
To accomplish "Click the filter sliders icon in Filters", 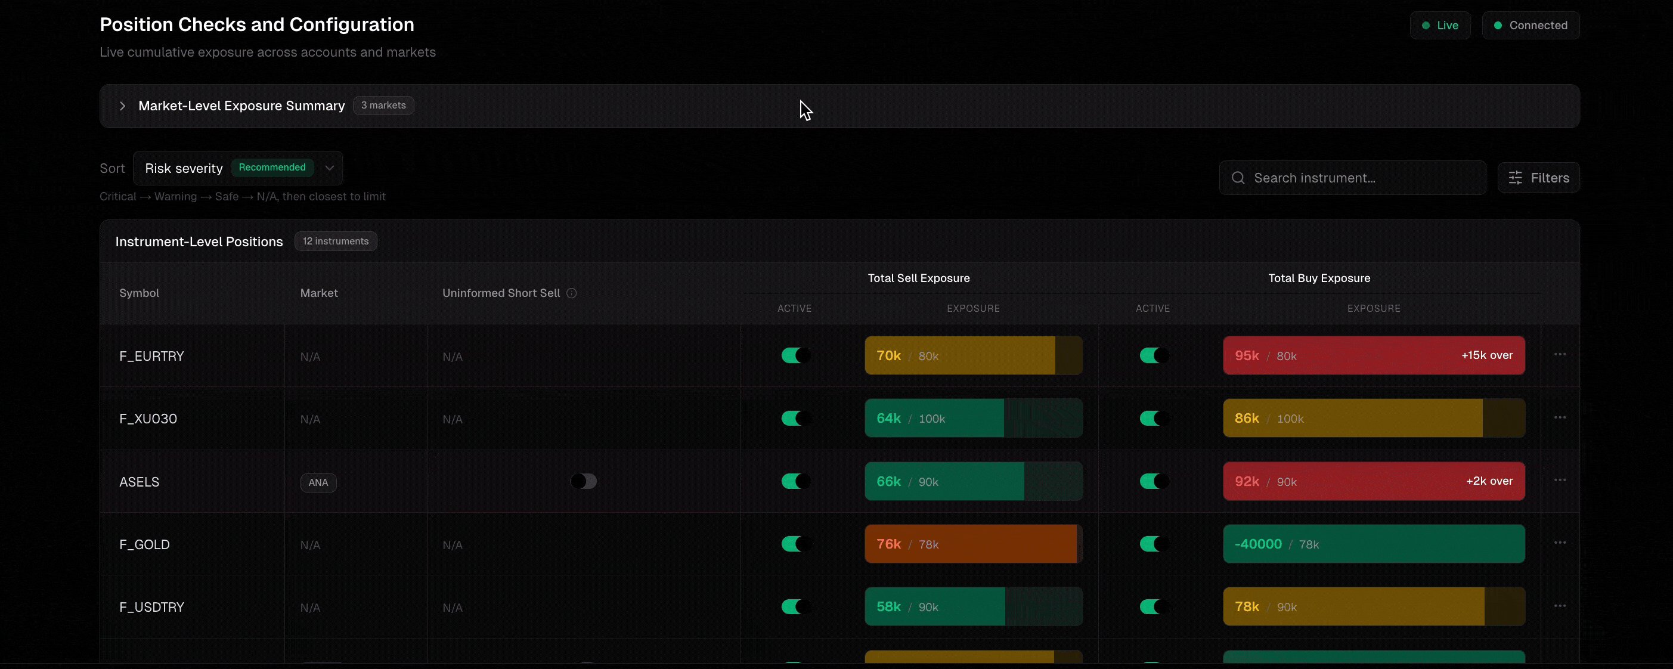I will coord(1515,178).
